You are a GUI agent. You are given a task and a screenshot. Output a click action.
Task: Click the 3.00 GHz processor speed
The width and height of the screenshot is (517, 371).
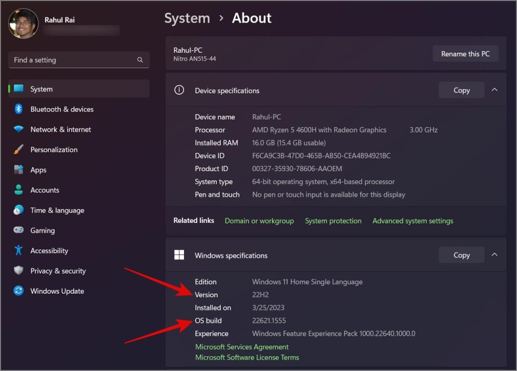pyautogui.click(x=423, y=130)
